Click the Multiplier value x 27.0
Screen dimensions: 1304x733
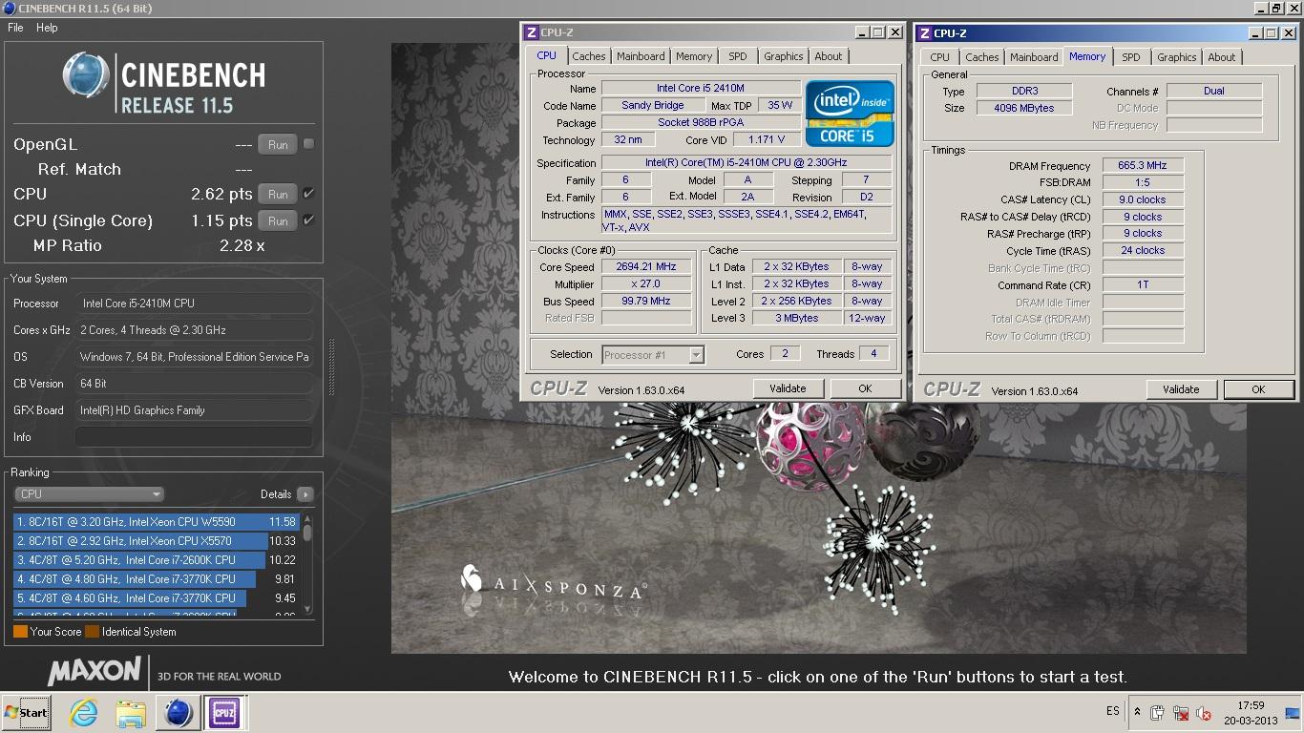coord(647,284)
